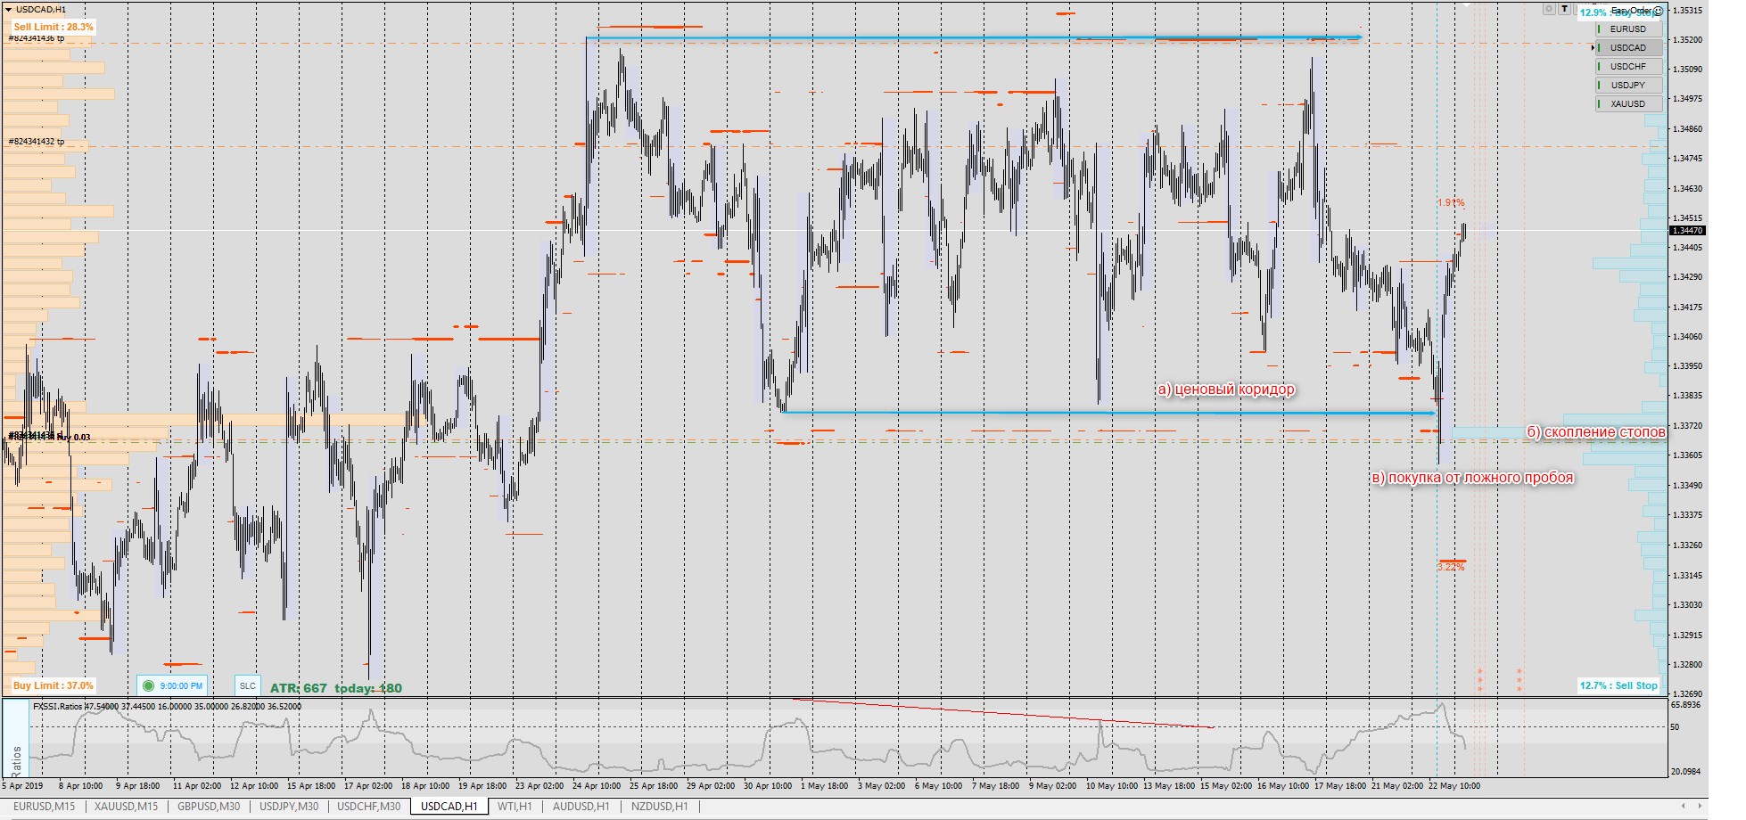The image size is (1746, 820).
Task: Click the 1.91% label on the chart
Action: click(x=1451, y=203)
